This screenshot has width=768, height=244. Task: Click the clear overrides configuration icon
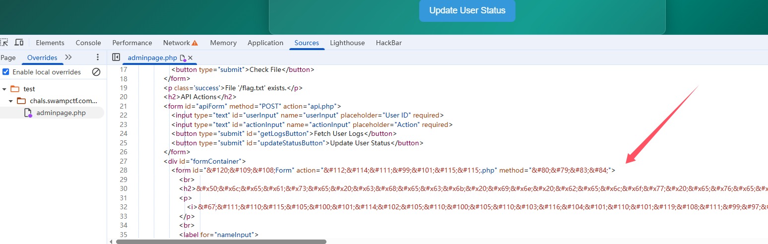point(96,72)
